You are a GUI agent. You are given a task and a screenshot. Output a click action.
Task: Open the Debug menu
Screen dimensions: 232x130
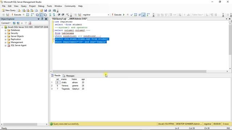[x=41, y=6]
